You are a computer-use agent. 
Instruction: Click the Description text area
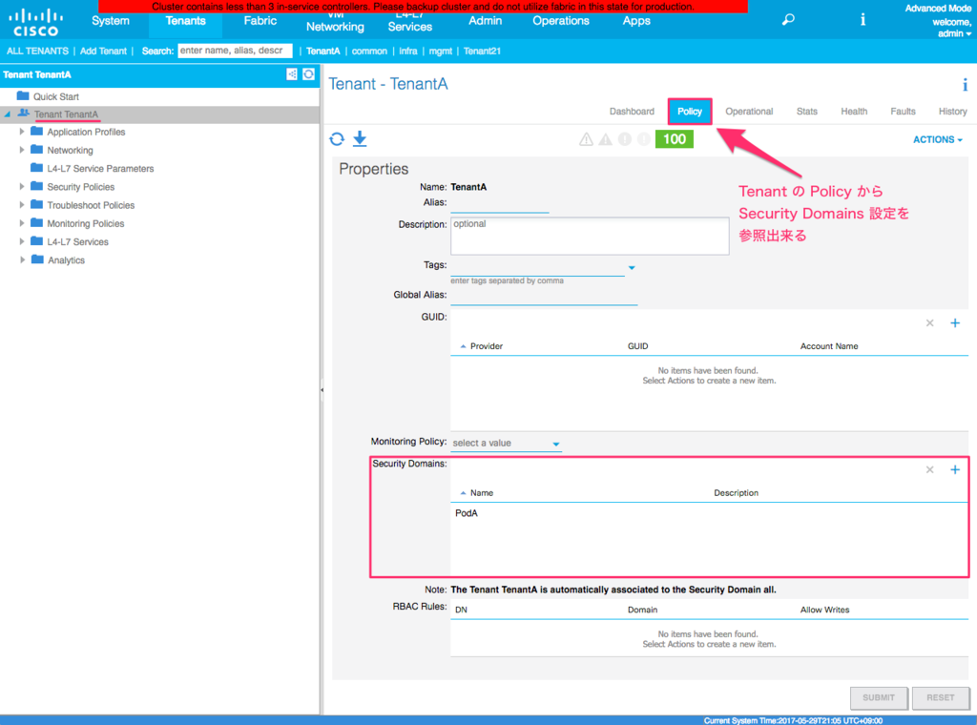pyautogui.click(x=590, y=236)
